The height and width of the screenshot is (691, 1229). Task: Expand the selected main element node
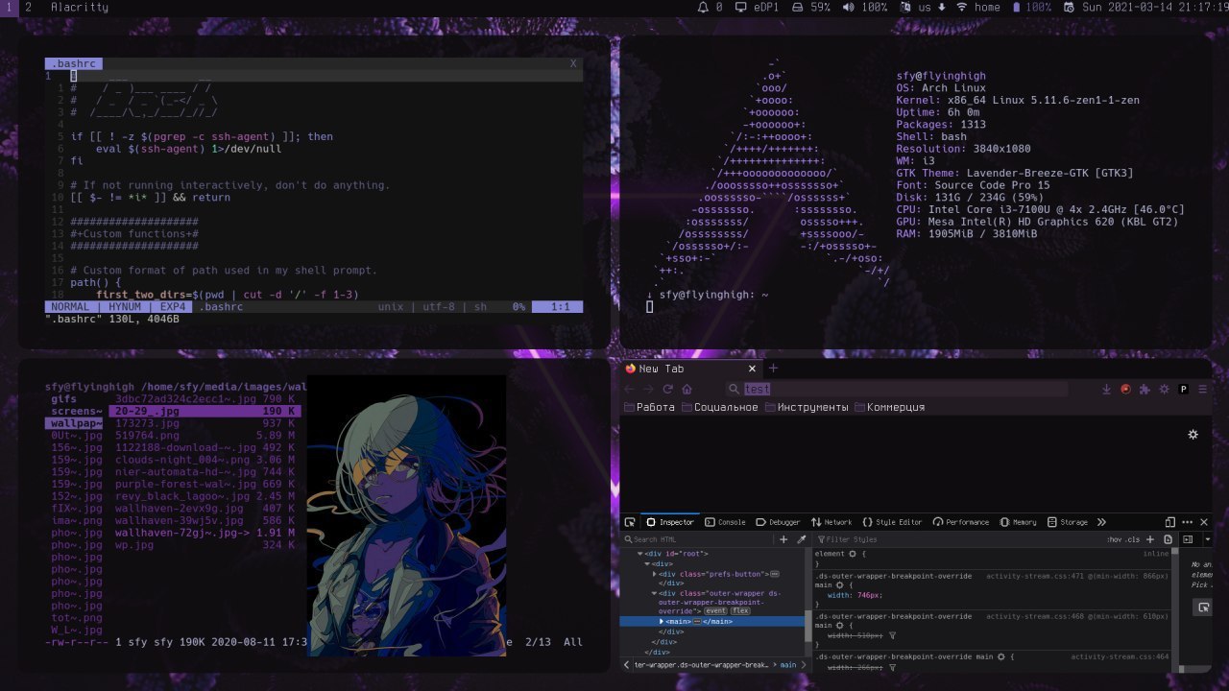662,621
